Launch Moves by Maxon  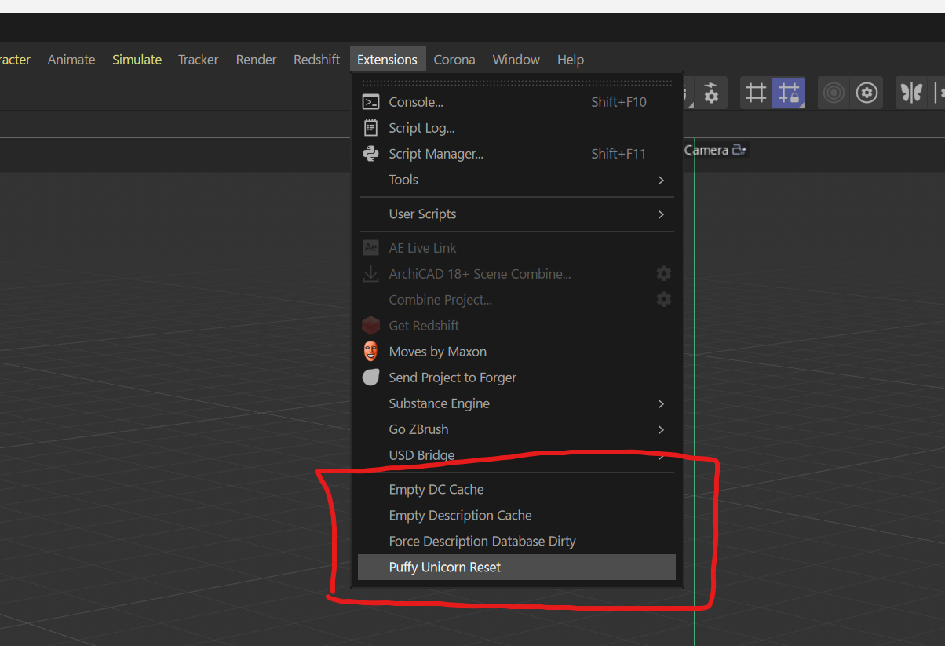point(516,352)
